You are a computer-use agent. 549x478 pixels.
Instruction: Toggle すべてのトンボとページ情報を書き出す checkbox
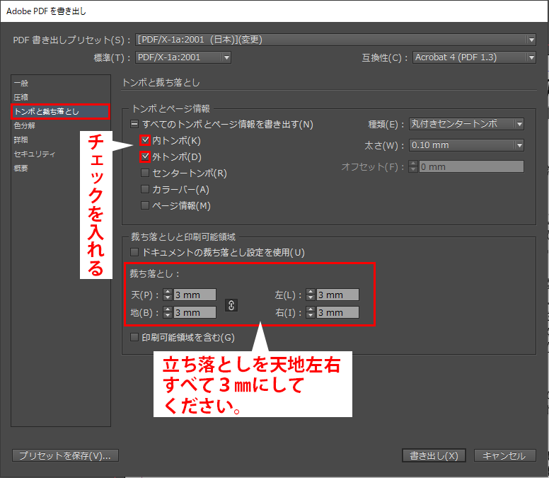click(x=134, y=124)
